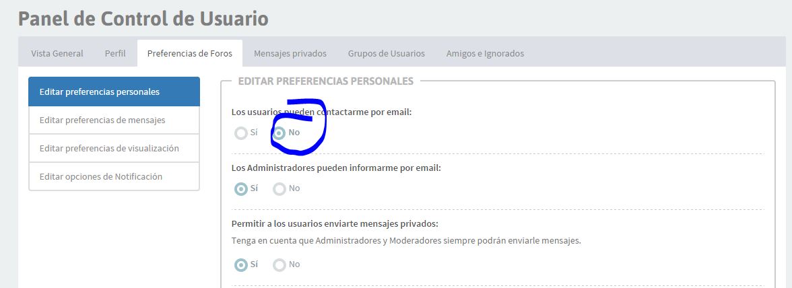Open the Preferencias de Foros tab
The height and width of the screenshot is (288, 792).
[x=190, y=53]
